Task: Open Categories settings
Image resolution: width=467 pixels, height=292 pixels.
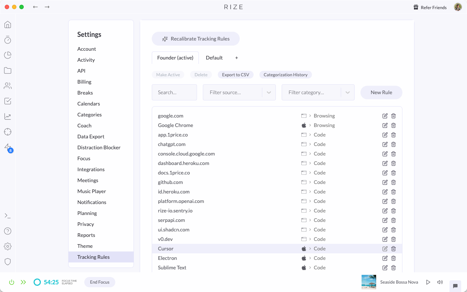Action: tap(89, 115)
